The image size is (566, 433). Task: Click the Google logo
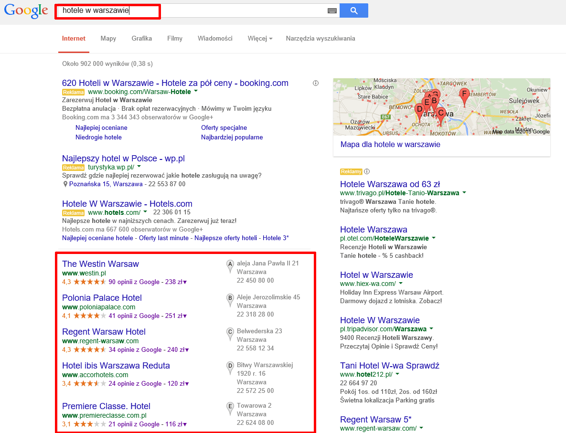(26, 11)
